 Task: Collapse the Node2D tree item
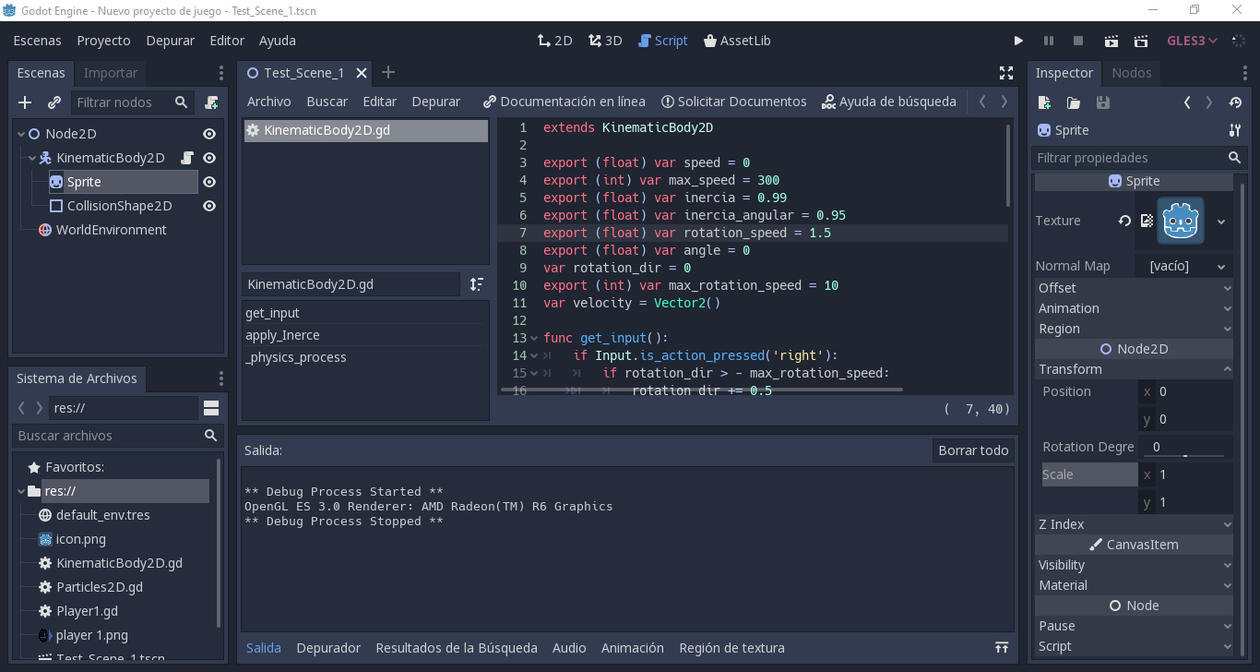[x=21, y=134]
